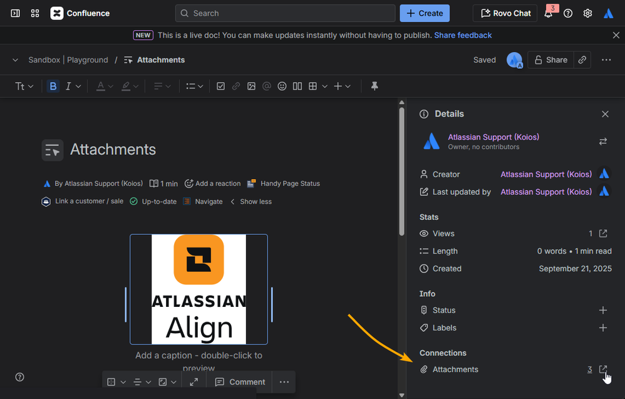625x399 pixels.
Task: Copy page link icon next to Share
Action: point(582,60)
